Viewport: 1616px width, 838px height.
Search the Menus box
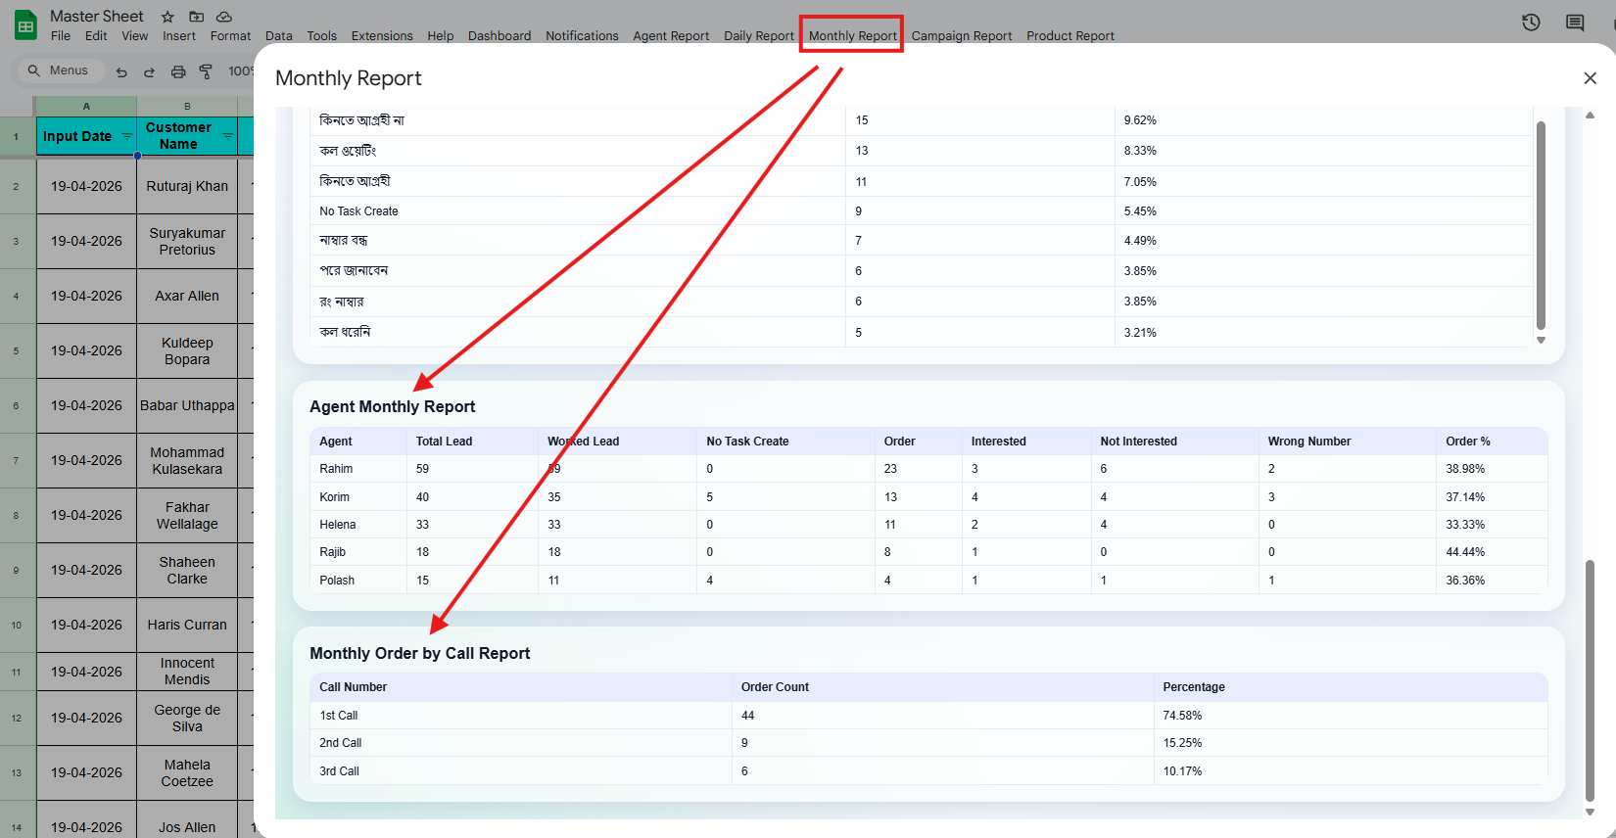point(61,70)
